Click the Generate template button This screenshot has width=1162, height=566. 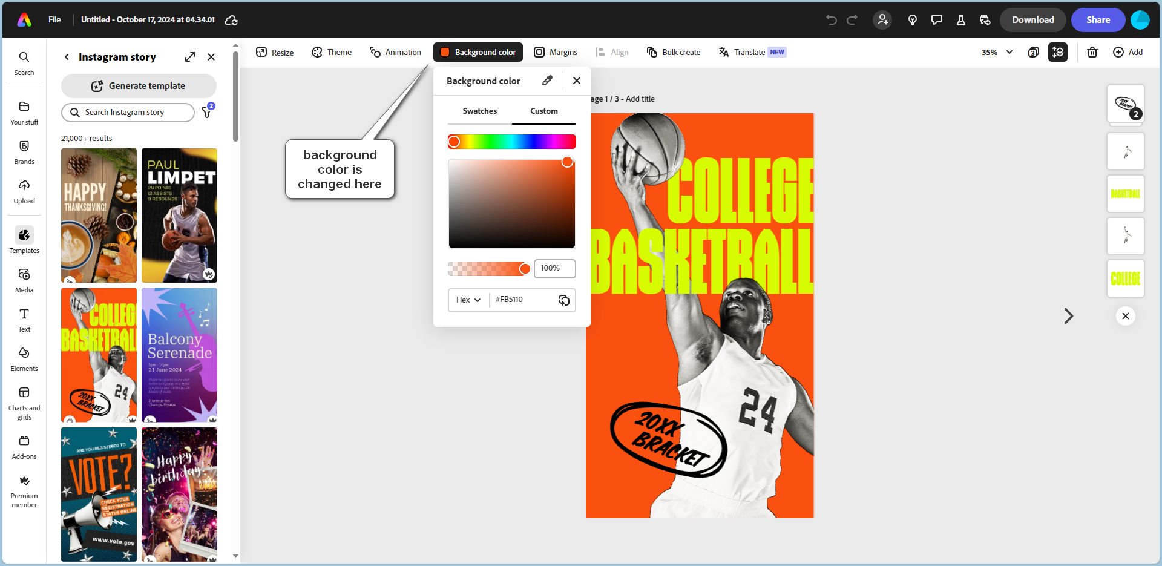(138, 85)
